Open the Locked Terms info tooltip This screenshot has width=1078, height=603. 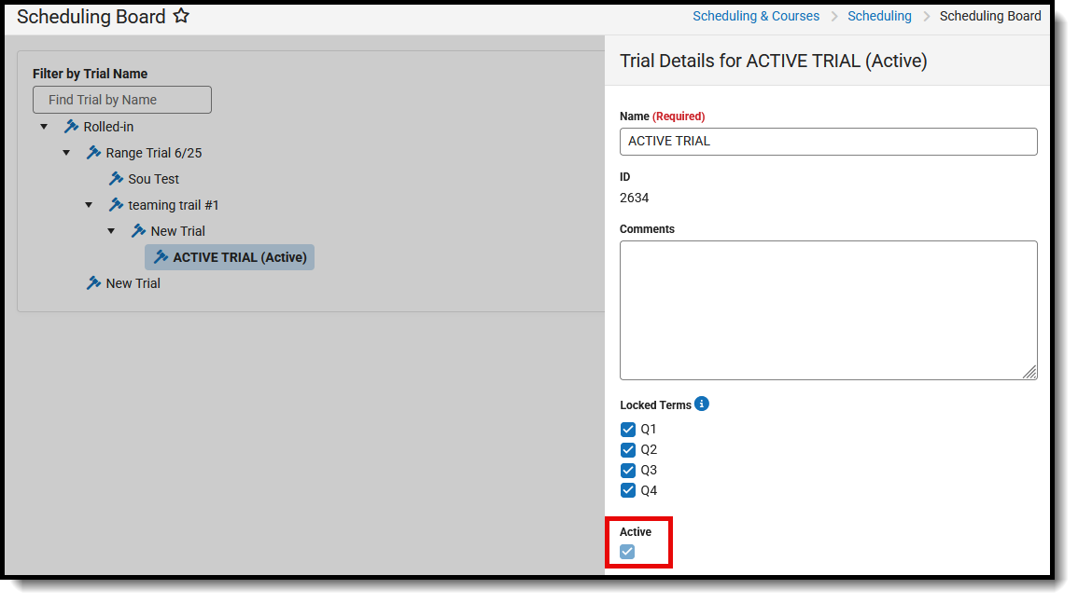pyautogui.click(x=702, y=404)
